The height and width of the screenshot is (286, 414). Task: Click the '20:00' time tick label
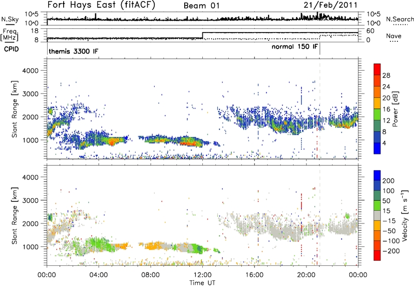(306, 275)
